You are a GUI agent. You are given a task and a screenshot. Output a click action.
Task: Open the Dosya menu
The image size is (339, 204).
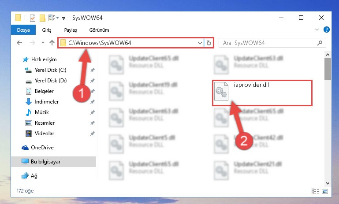pyautogui.click(x=23, y=30)
